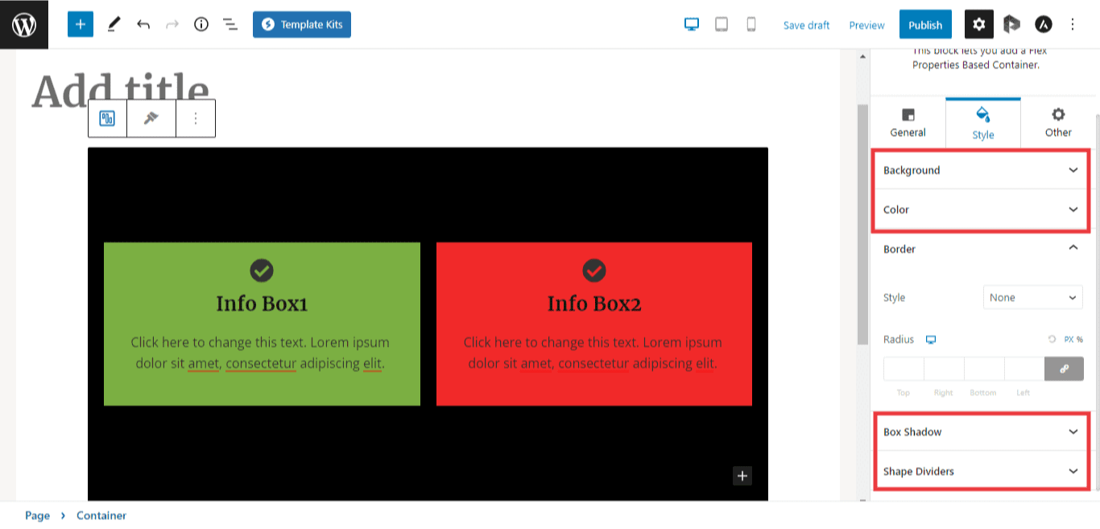This screenshot has height=529, width=1100.
Task: Click the Save draft link
Action: (806, 25)
